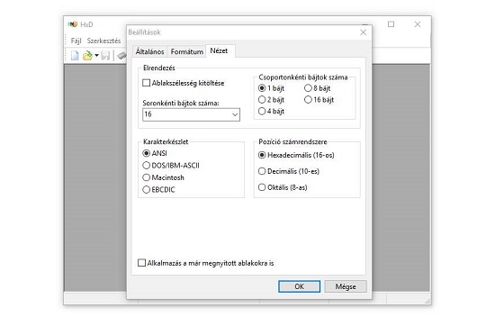The width and height of the screenshot is (495, 326).
Task: Confirm settings with OK button
Action: tap(299, 286)
